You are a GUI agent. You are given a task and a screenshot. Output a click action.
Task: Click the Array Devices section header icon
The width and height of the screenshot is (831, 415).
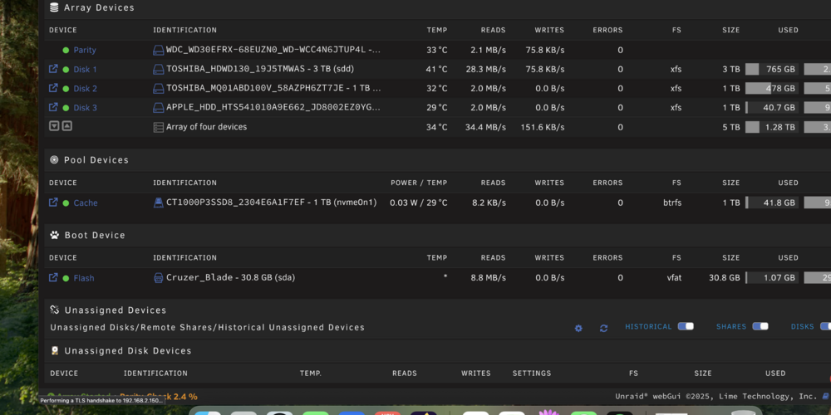point(54,7)
